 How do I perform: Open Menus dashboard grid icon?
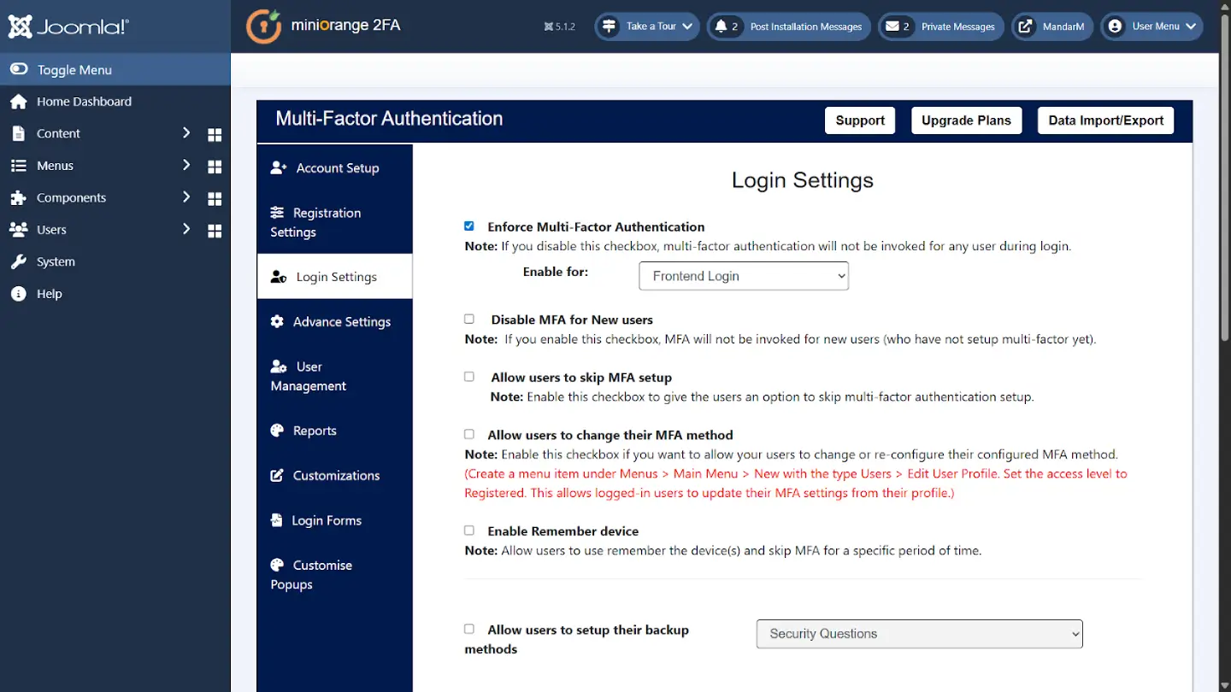click(x=215, y=167)
